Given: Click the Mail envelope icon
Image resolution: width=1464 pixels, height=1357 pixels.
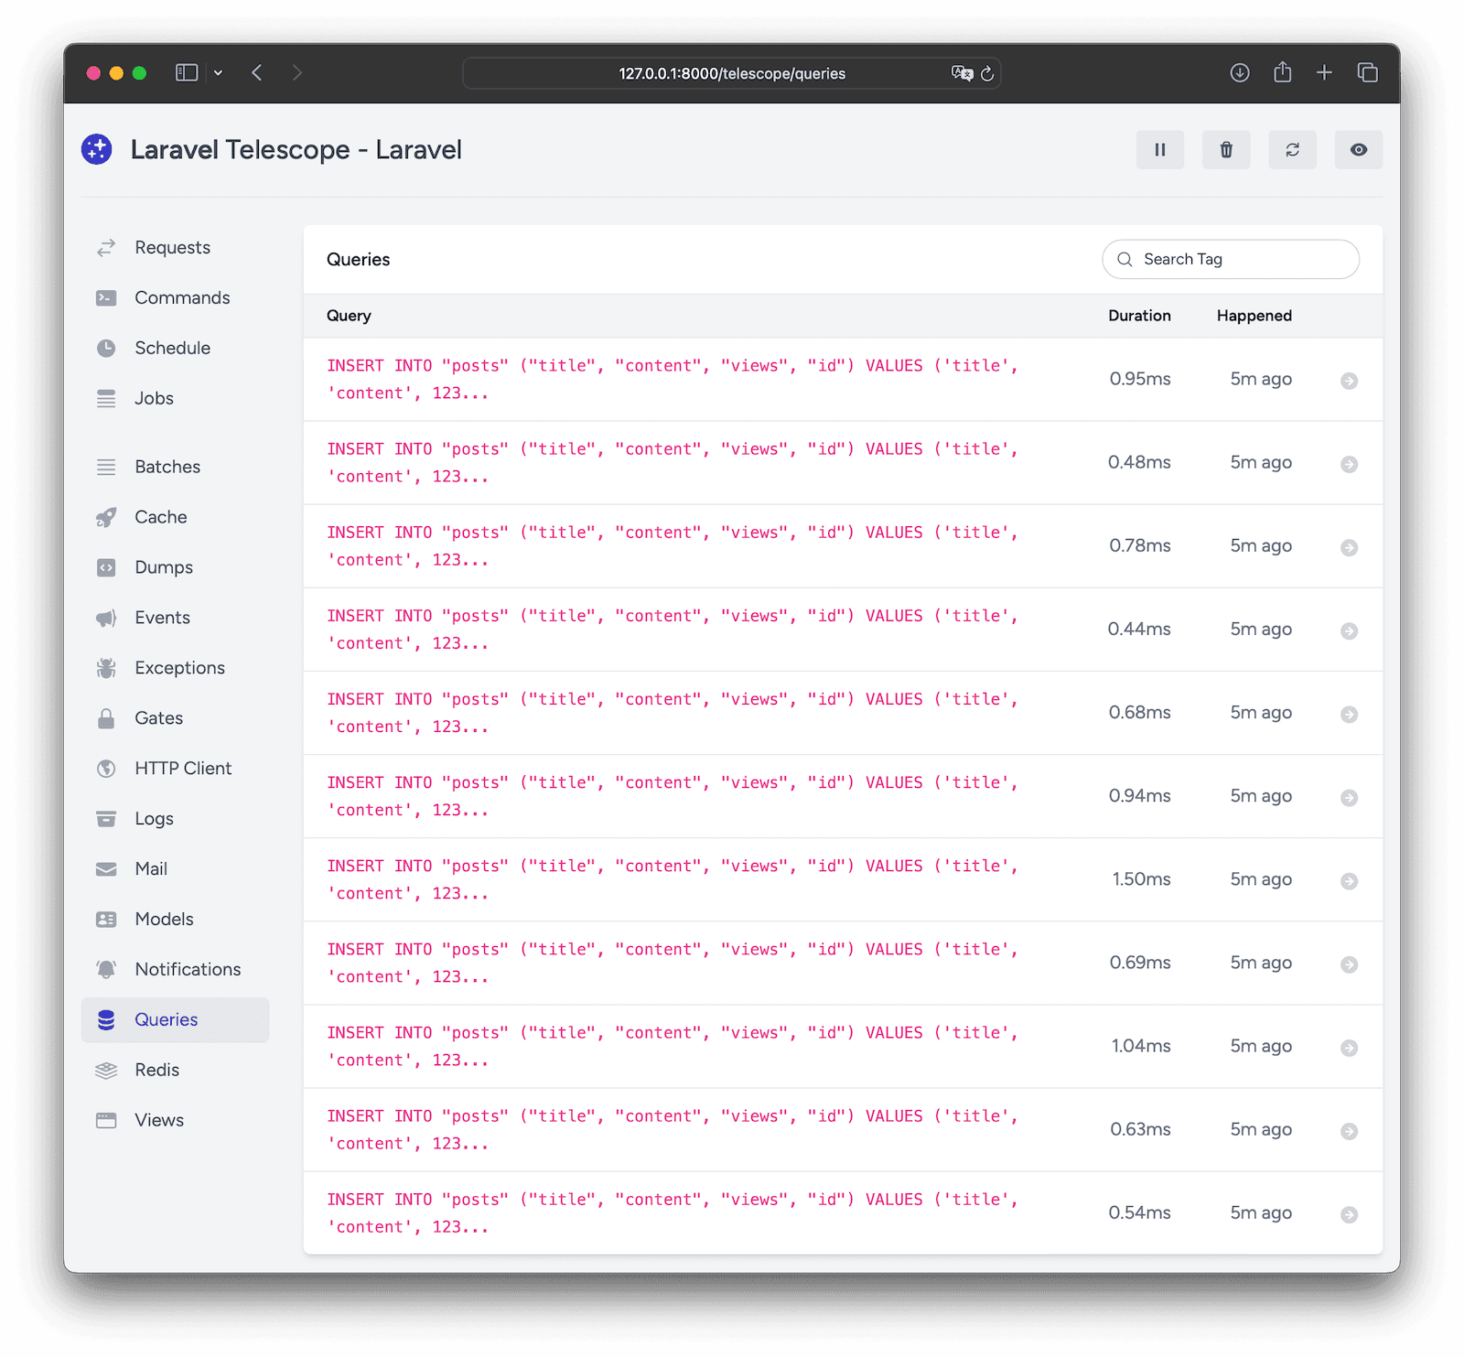Looking at the screenshot, I should tap(106, 869).
